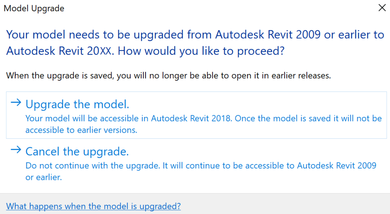This screenshot has height=214, width=390.
Task: Click the gray footer area beside the help link
Action: click(281, 204)
